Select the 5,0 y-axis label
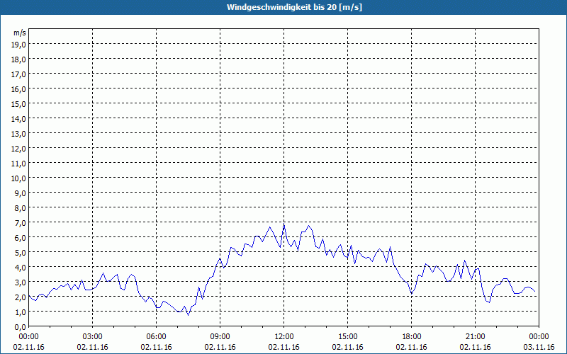The width and height of the screenshot is (567, 354). tap(21, 253)
